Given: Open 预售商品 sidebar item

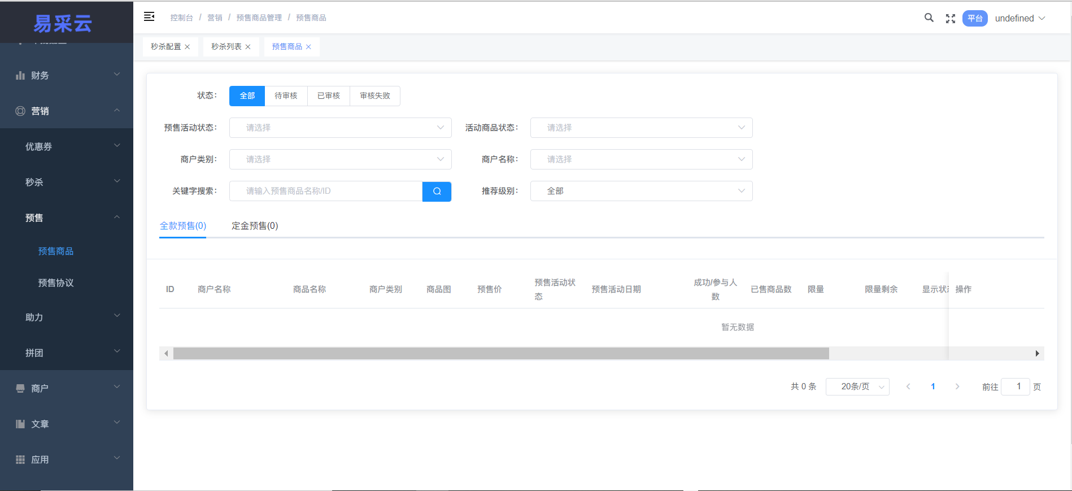Looking at the screenshot, I should [56, 251].
